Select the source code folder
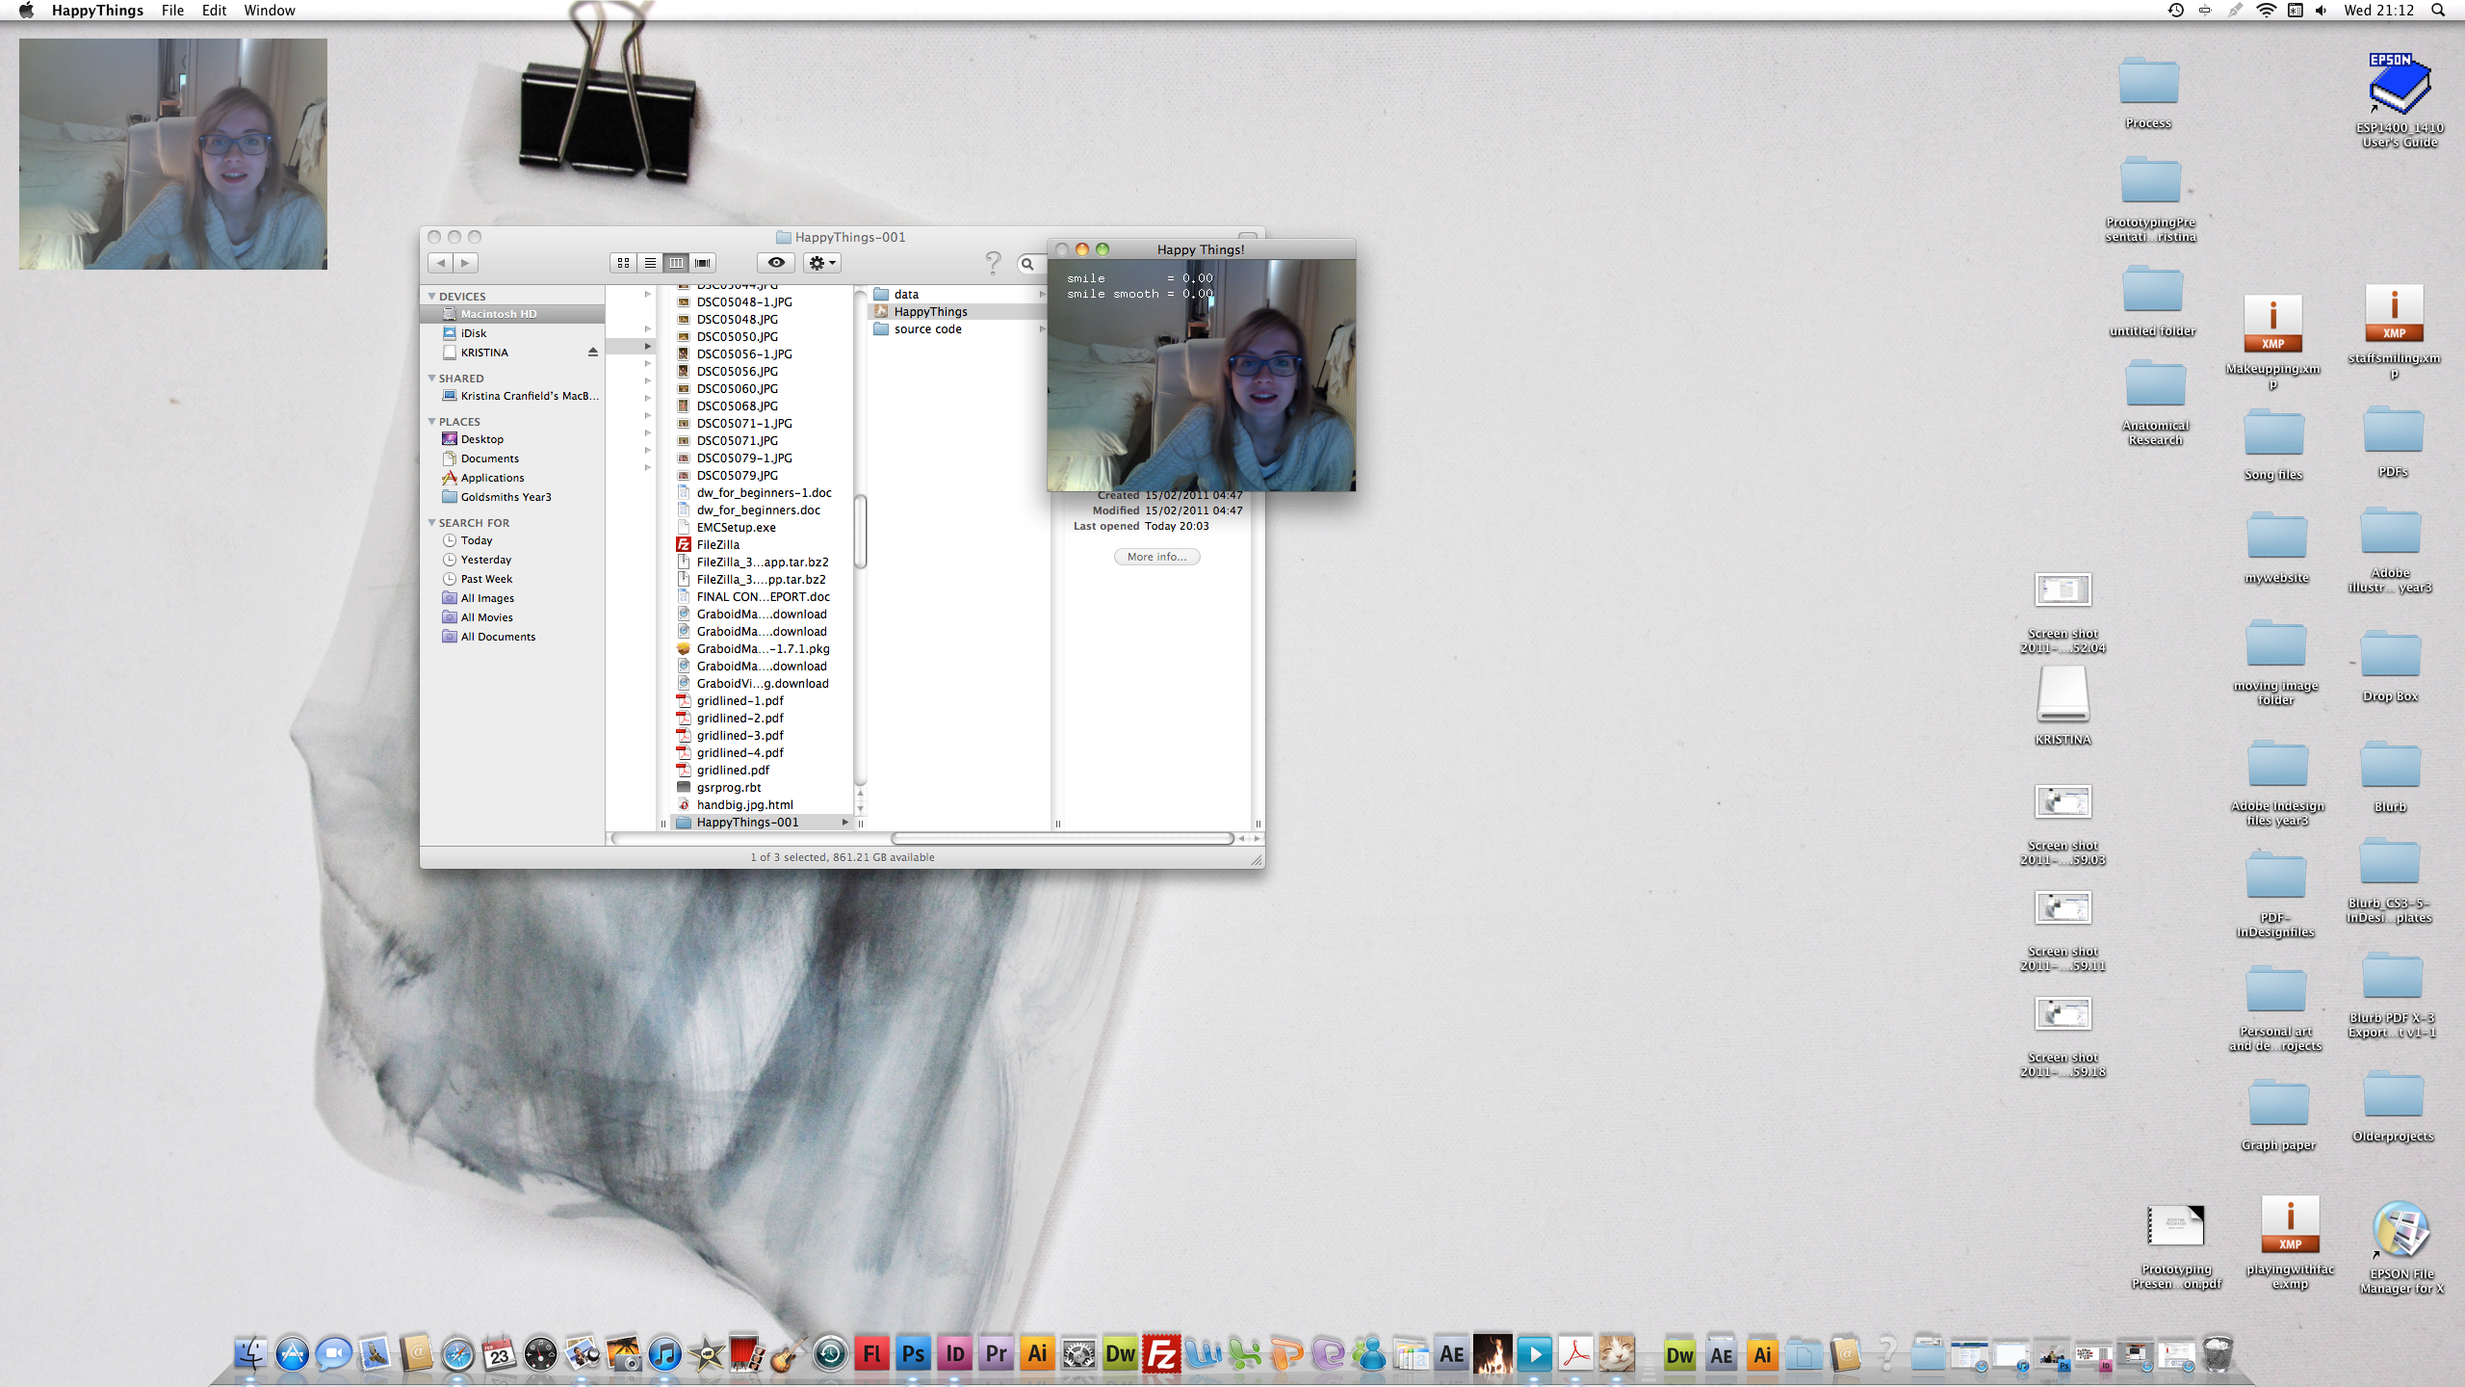The width and height of the screenshot is (2465, 1387). click(x=927, y=329)
